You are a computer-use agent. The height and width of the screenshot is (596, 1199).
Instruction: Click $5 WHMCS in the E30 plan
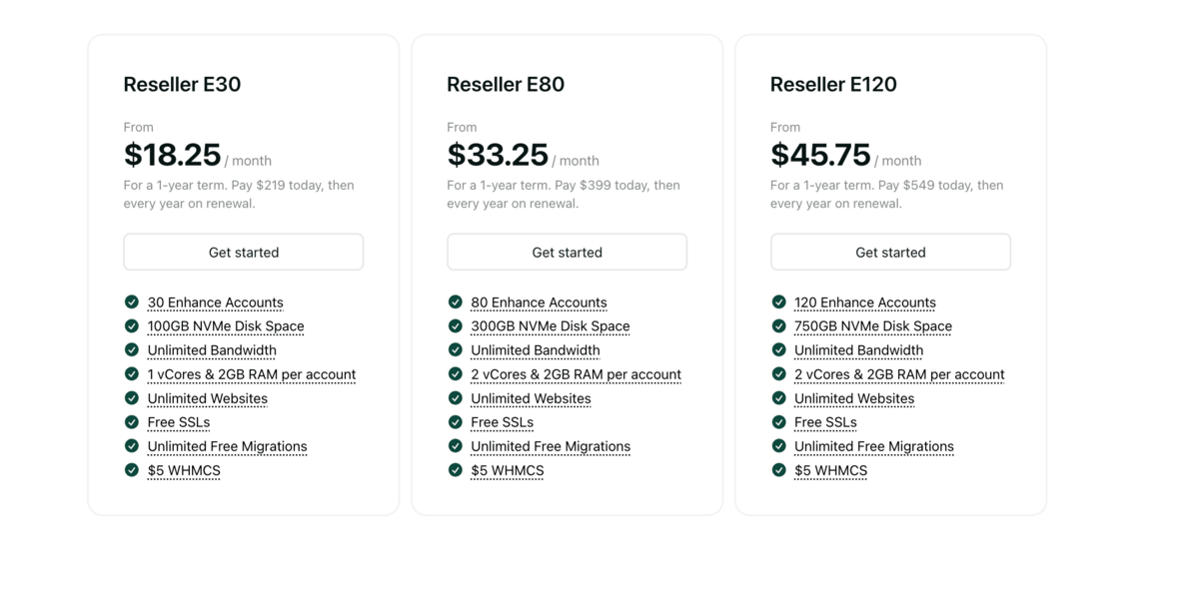184,470
